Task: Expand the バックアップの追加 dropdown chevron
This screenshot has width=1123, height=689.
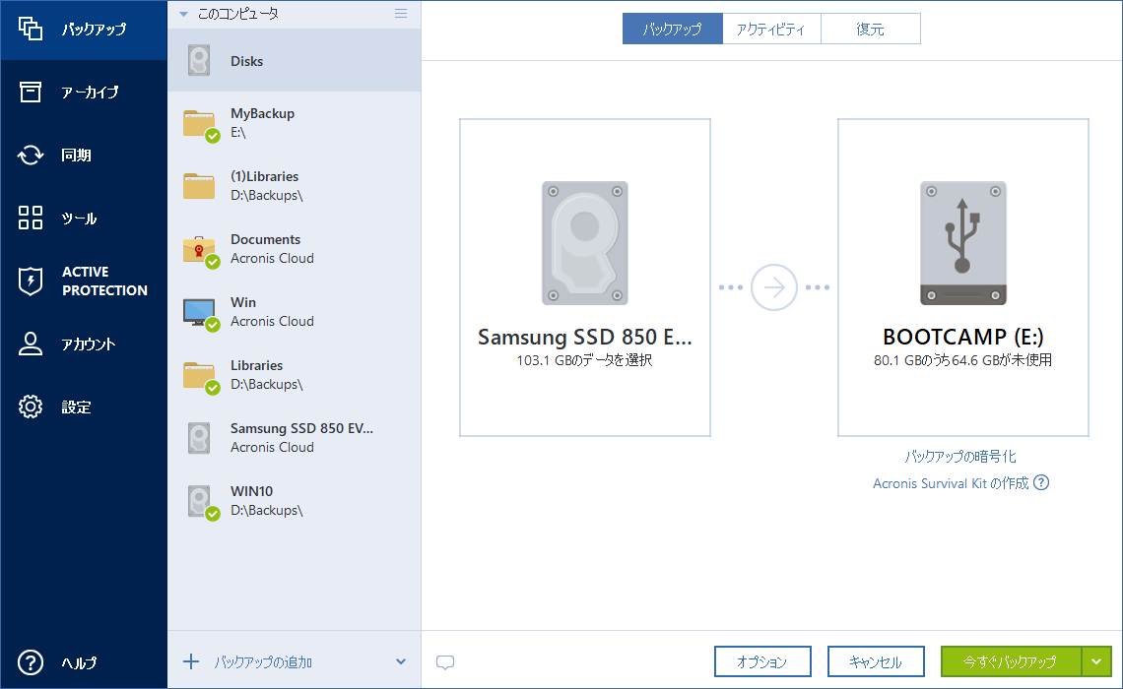Action: pyautogui.click(x=401, y=661)
